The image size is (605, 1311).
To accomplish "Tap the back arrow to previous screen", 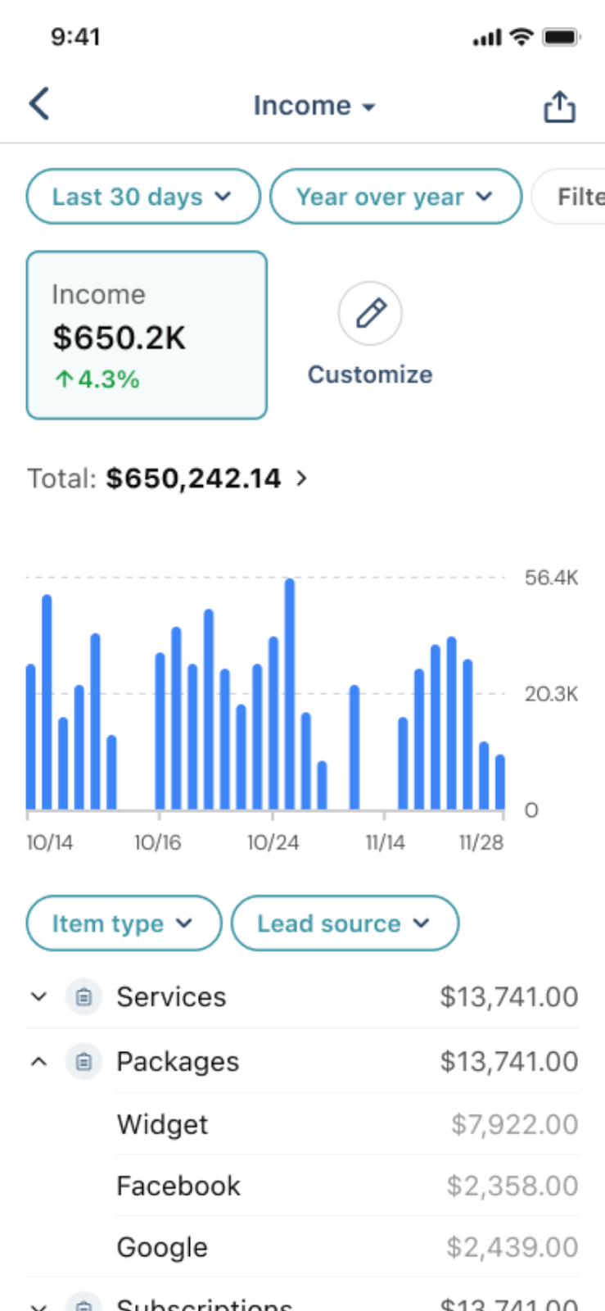I will pyautogui.click(x=38, y=104).
